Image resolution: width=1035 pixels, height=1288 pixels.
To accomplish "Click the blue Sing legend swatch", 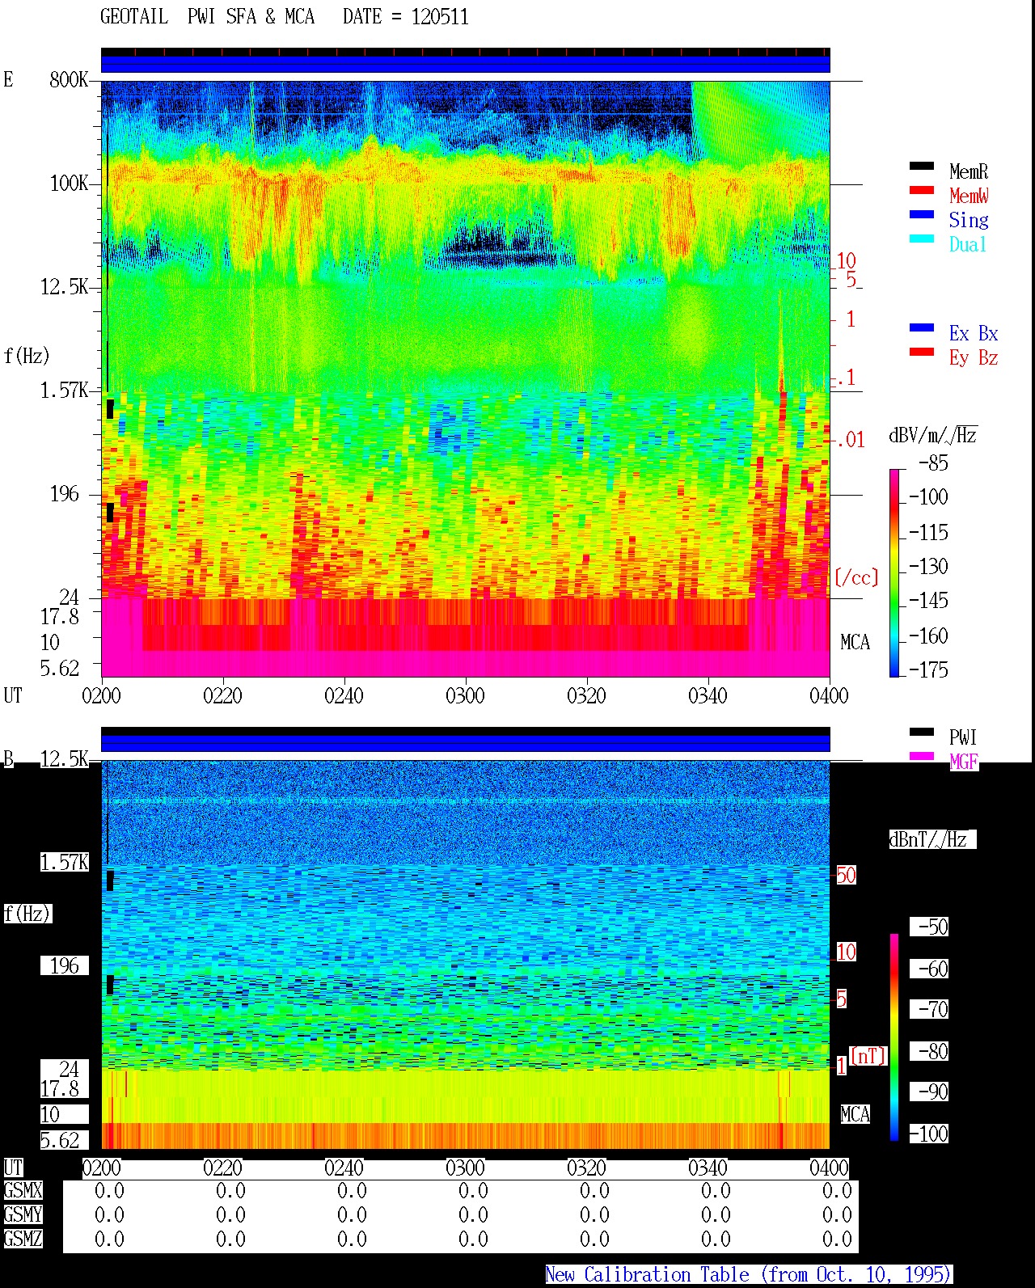I will pyautogui.click(x=922, y=214).
